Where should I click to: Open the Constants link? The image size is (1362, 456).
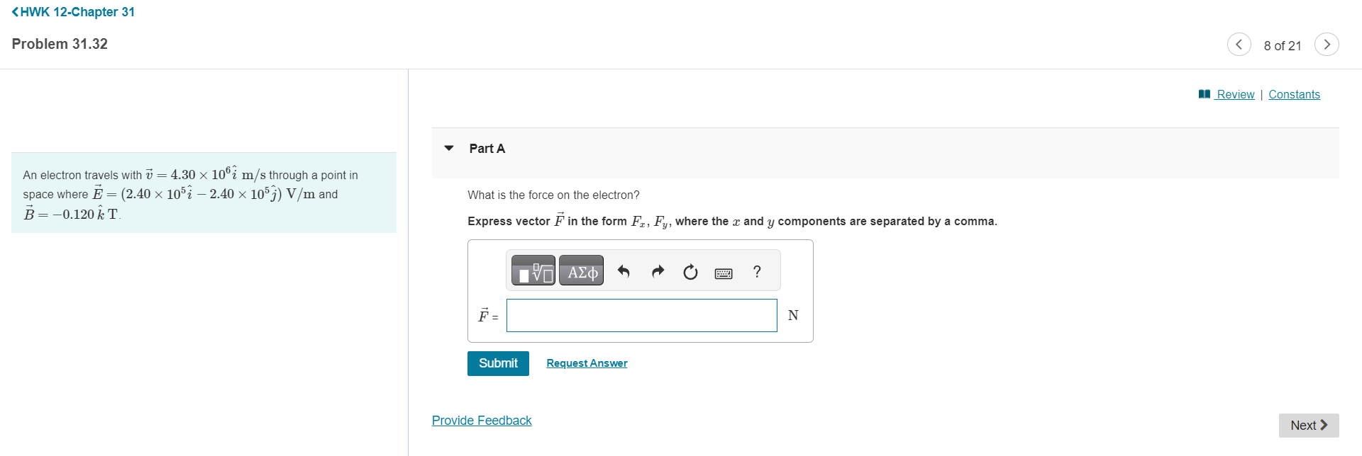coord(1294,94)
